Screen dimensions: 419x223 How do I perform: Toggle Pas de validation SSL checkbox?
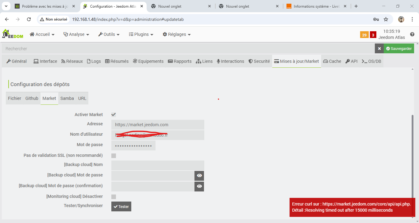[x=113, y=156]
